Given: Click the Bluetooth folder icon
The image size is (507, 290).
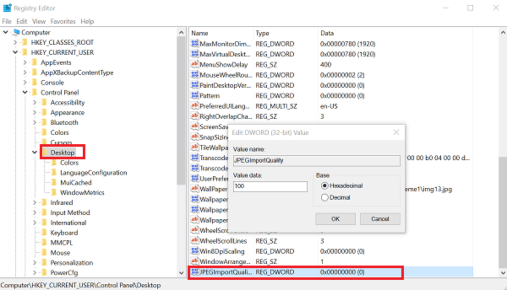Looking at the screenshot, I should (x=45, y=123).
